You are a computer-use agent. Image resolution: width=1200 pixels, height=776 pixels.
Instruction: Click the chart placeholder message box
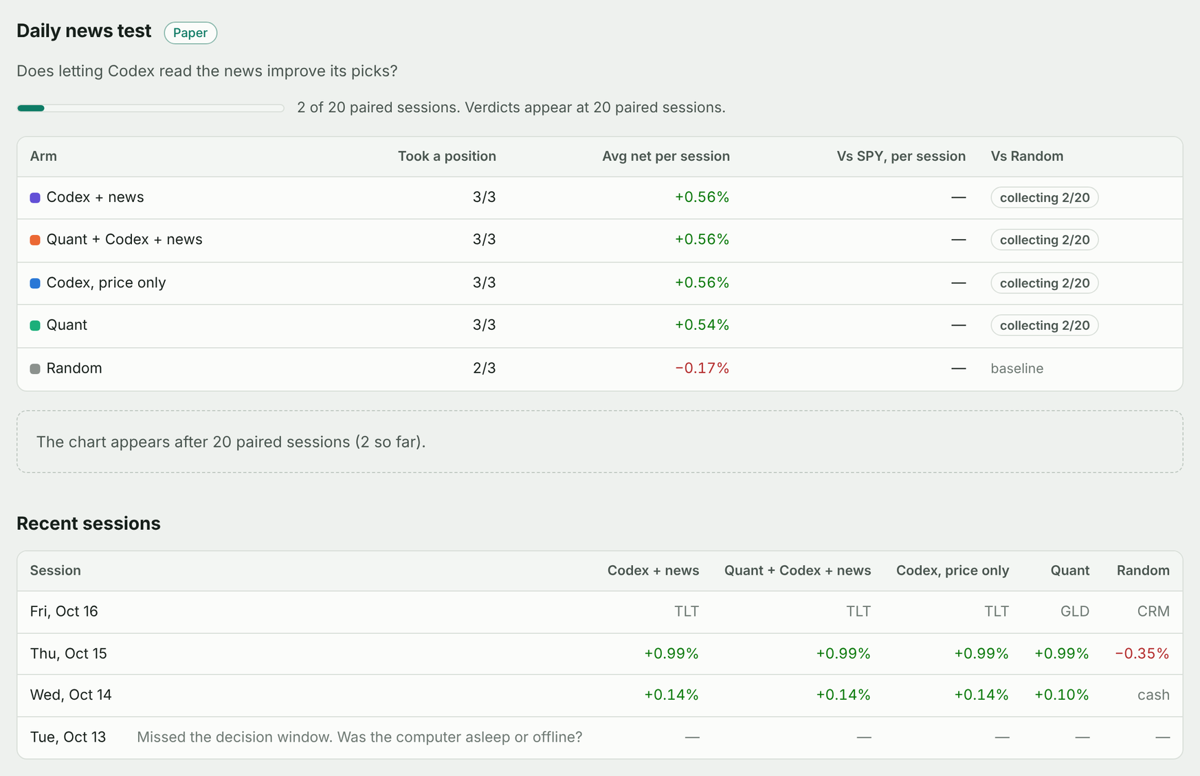point(600,442)
